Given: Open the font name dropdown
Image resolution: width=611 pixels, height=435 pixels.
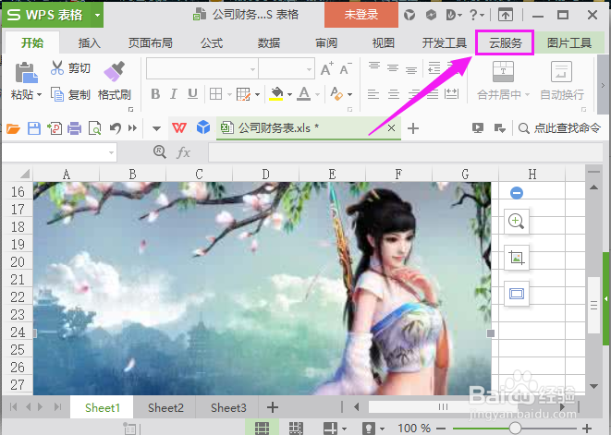Looking at the screenshot, I should click(x=253, y=69).
